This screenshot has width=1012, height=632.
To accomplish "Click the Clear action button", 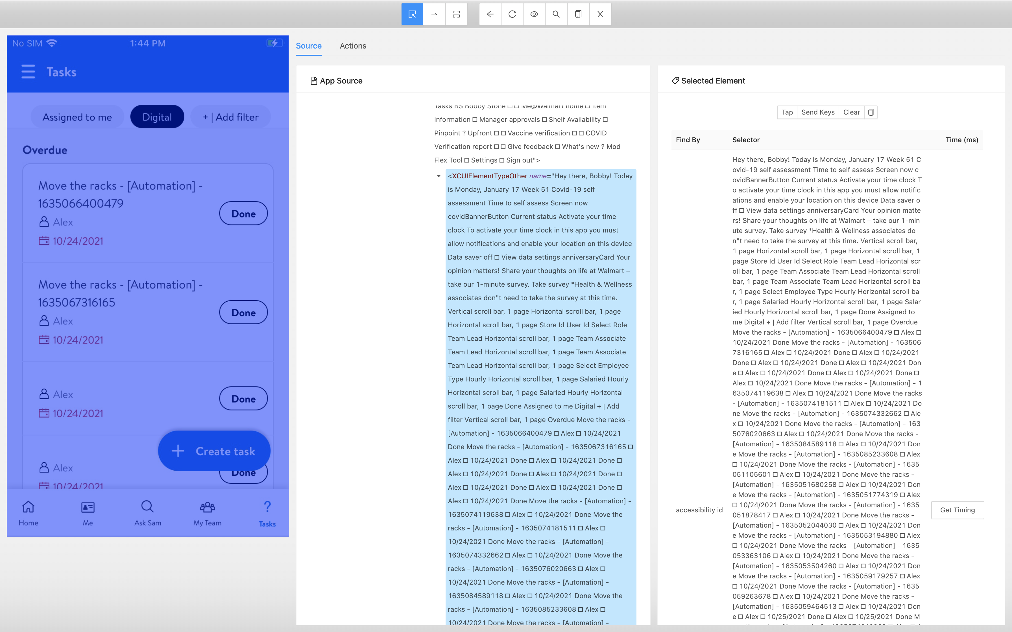I will pyautogui.click(x=851, y=112).
